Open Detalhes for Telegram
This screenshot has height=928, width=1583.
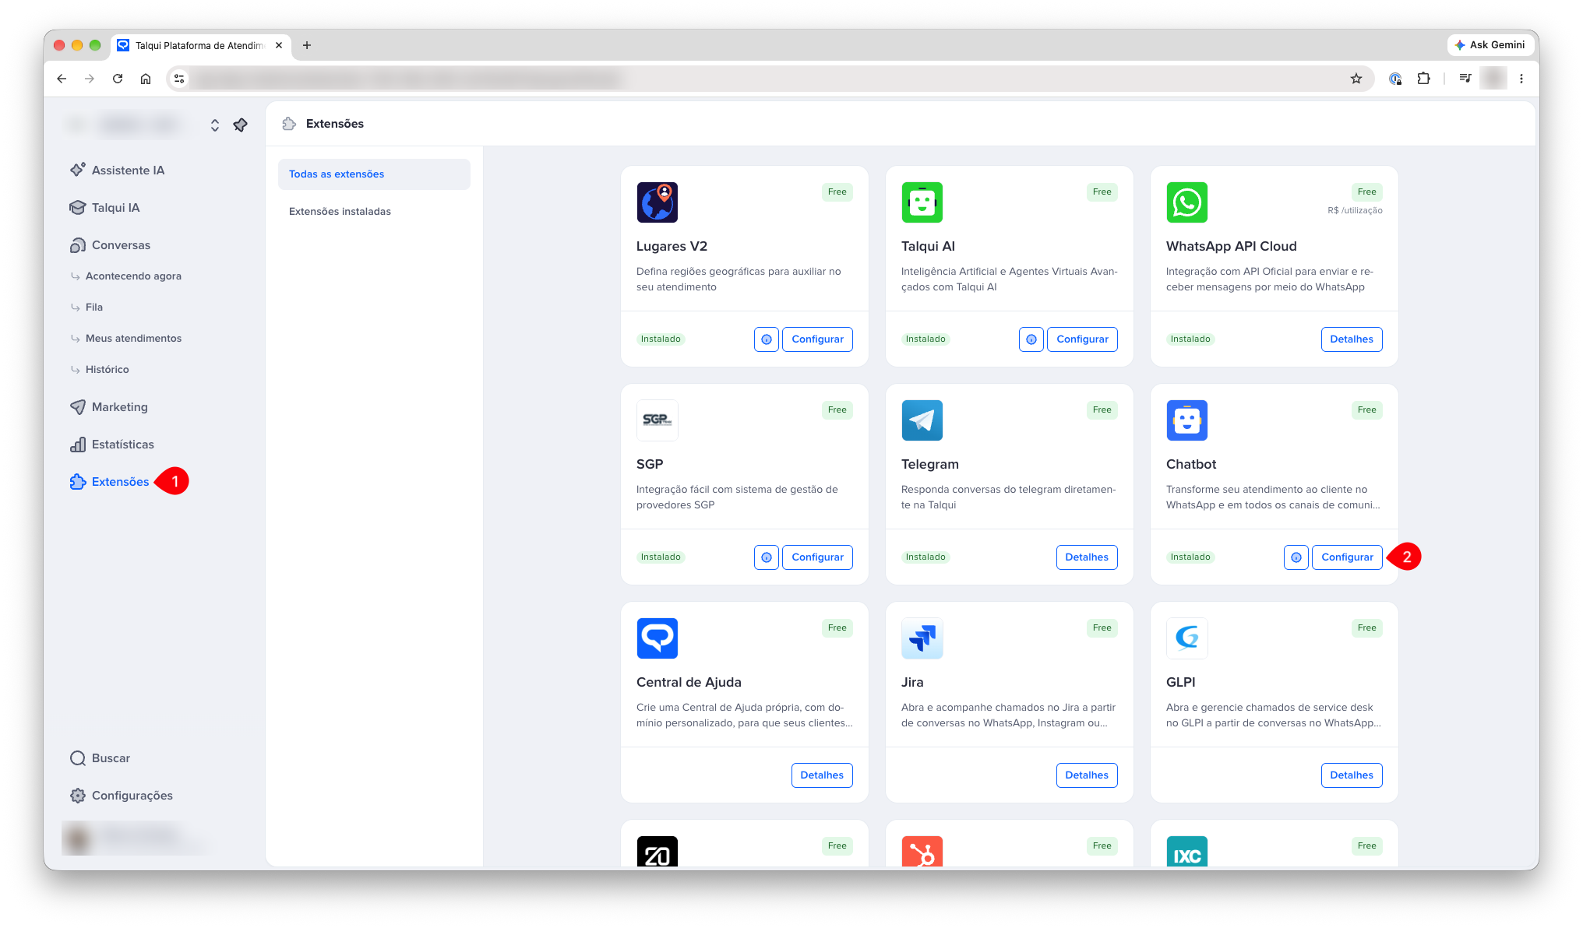pyautogui.click(x=1087, y=557)
